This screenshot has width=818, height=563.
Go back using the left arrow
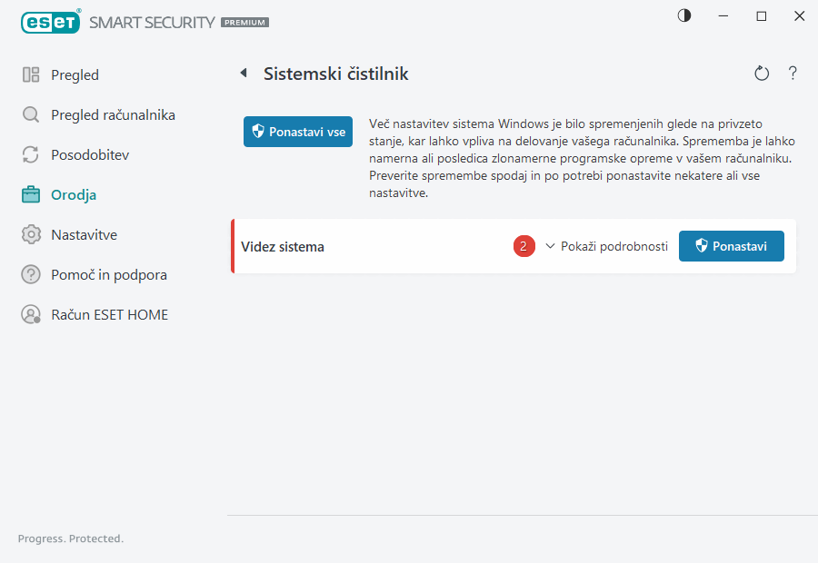(x=244, y=74)
